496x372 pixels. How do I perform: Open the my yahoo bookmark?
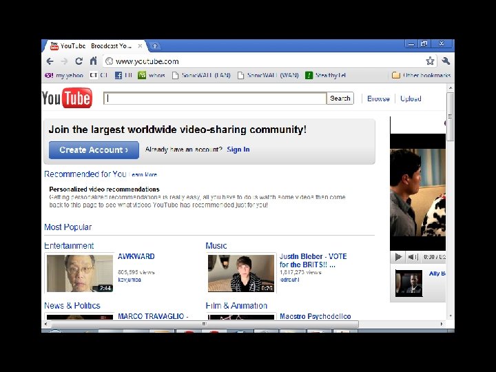pyautogui.click(x=64, y=75)
